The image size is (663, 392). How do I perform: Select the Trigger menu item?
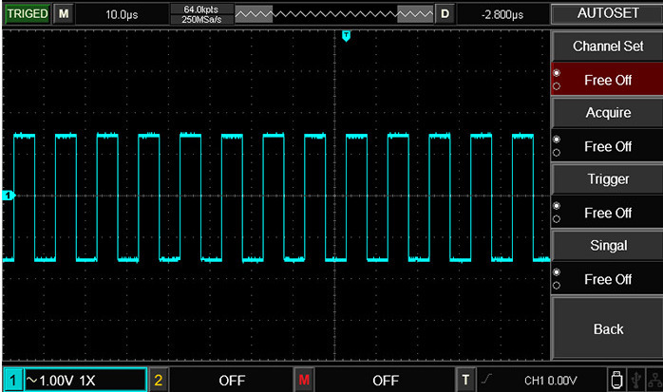click(x=608, y=179)
